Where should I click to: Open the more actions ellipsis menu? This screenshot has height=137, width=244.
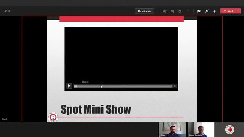click(x=188, y=11)
